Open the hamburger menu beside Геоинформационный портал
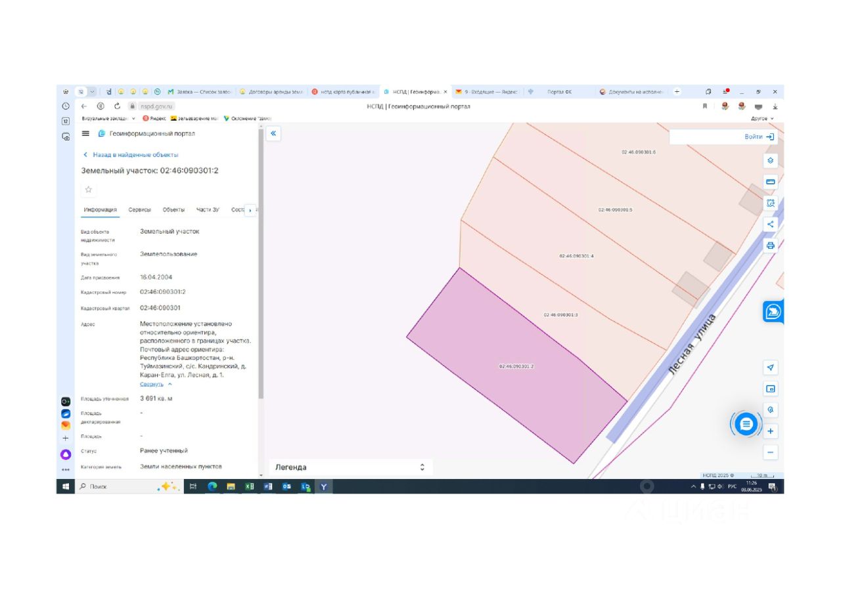841x594 pixels. point(85,133)
